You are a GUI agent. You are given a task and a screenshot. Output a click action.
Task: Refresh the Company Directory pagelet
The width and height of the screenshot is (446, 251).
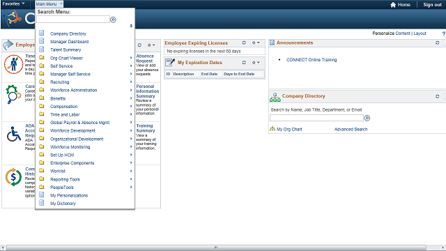point(438,96)
